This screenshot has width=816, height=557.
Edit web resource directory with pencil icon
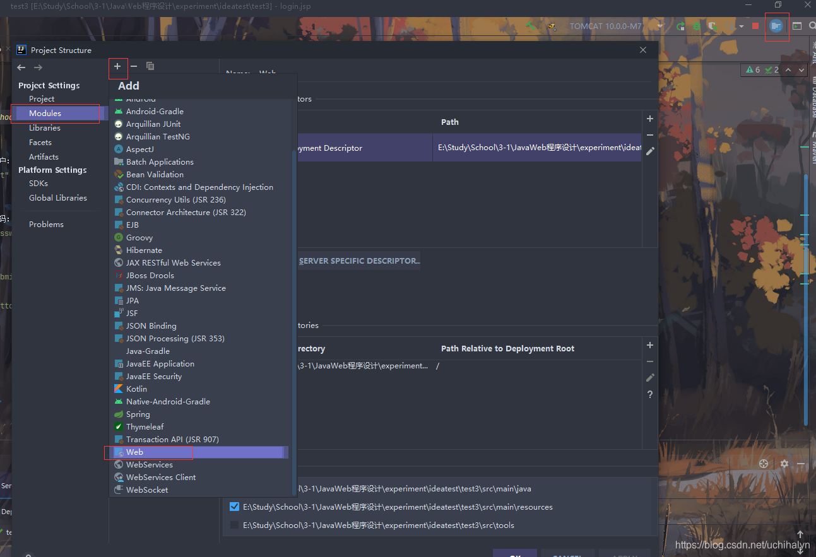coord(650,378)
